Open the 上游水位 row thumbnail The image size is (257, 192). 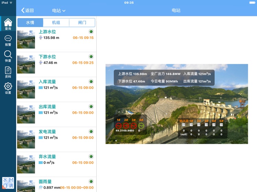(26, 39)
